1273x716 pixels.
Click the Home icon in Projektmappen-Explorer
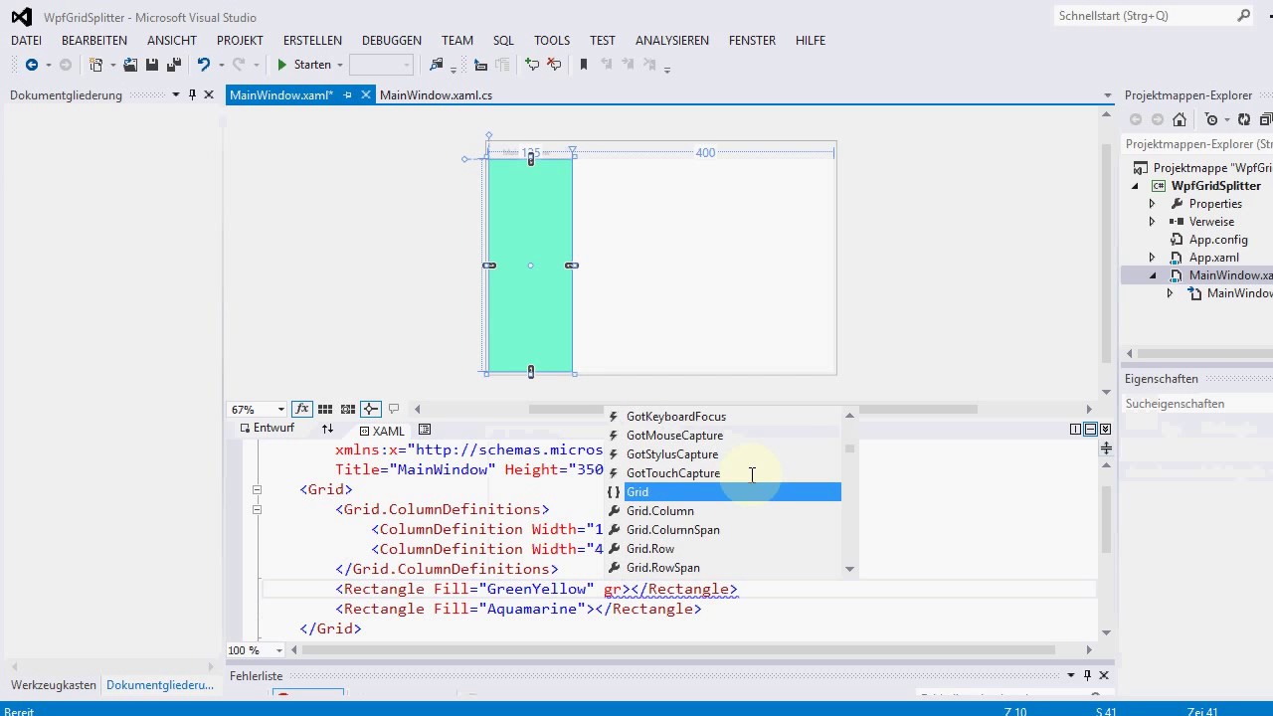1180,119
